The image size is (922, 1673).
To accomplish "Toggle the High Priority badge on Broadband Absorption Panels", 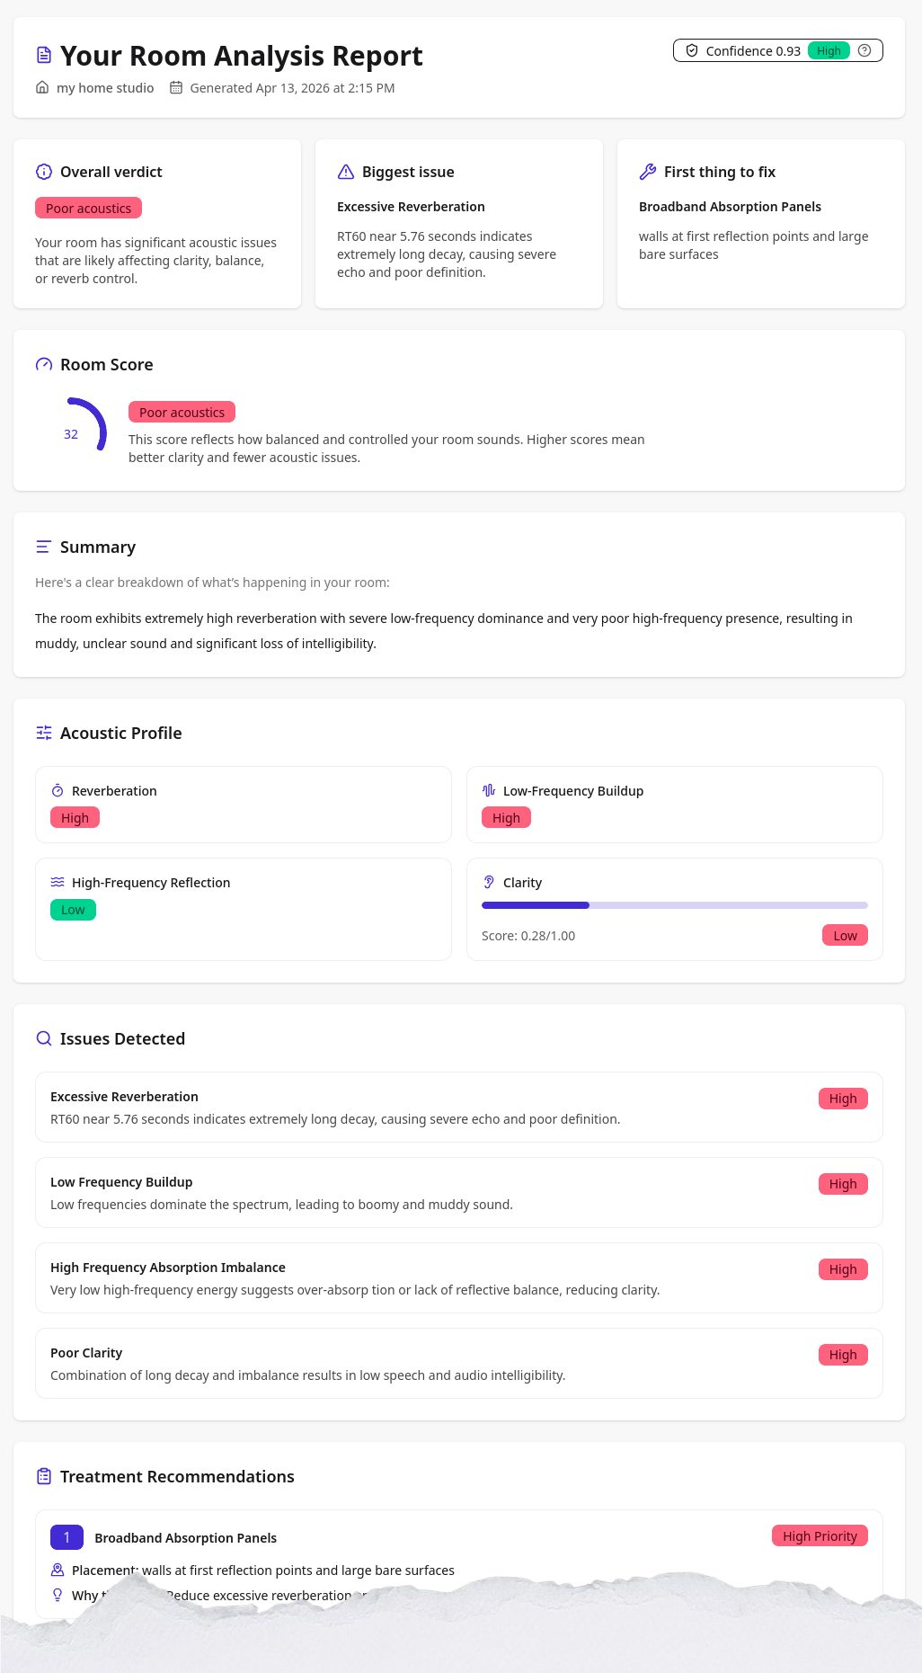I will (x=819, y=1535).
